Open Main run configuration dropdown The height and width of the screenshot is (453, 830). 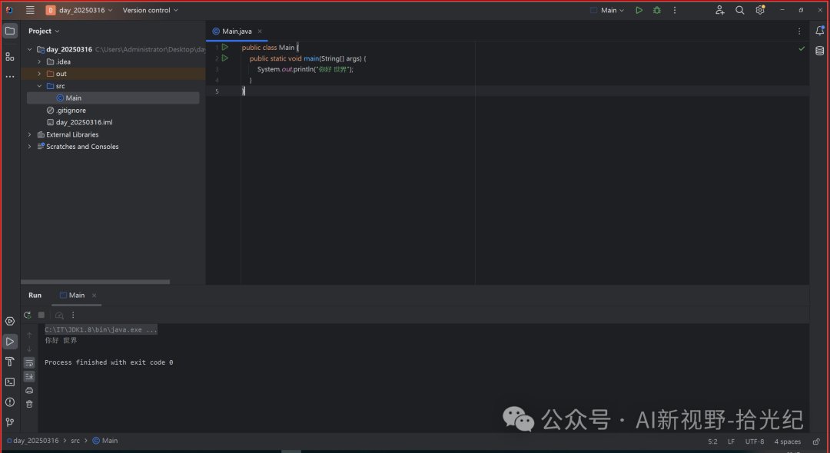click(607, 10)
